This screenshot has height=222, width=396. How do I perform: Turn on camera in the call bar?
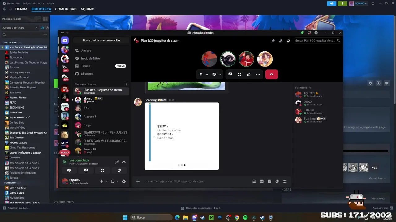[x=214, y=74]
